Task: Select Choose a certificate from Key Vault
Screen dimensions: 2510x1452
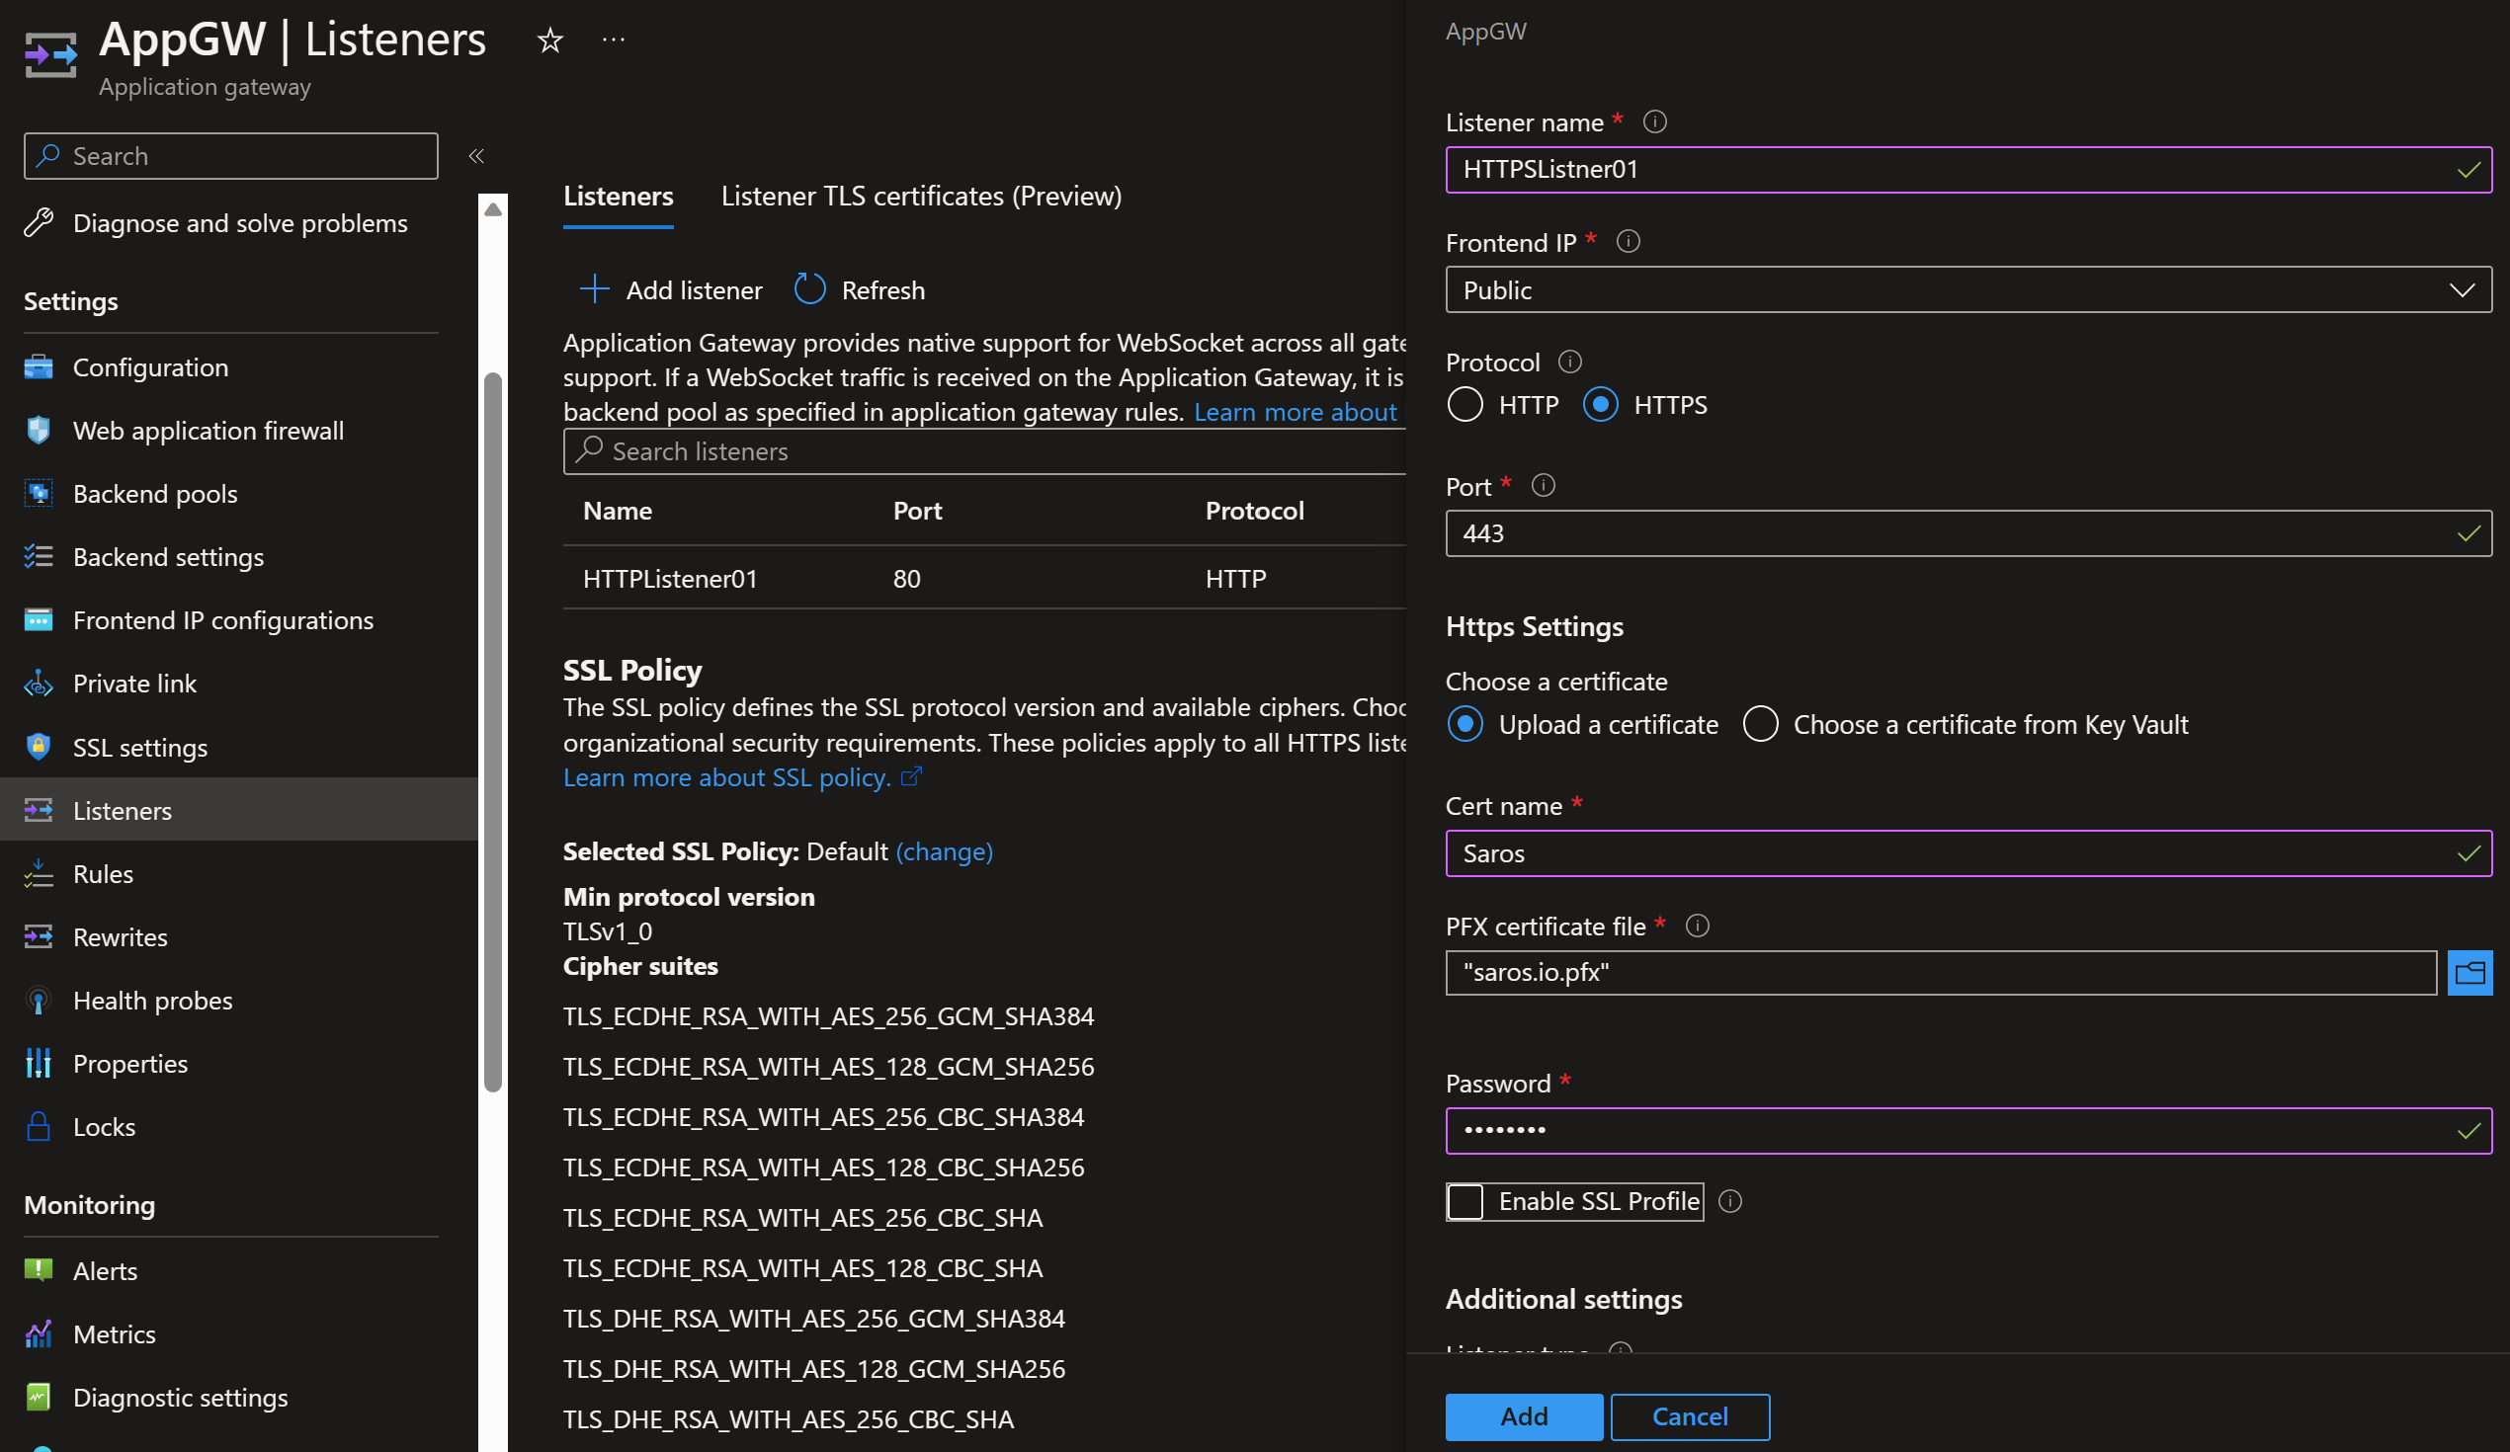Action: click(x=1760, y=724)
